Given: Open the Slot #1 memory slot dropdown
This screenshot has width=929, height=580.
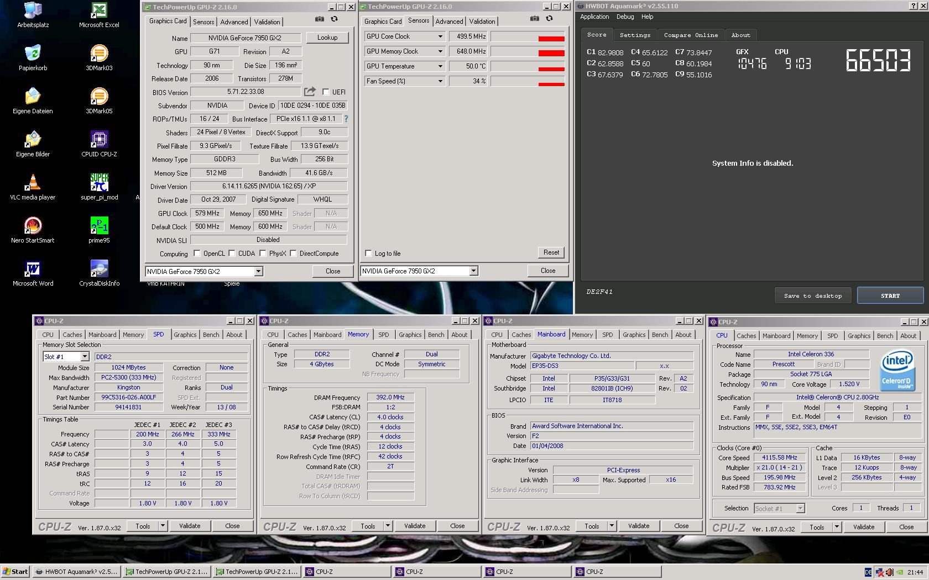Looking at the screenshot, I should coord(85,357).
